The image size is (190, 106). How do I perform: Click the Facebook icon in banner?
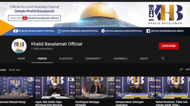click(x=148, y=31)
